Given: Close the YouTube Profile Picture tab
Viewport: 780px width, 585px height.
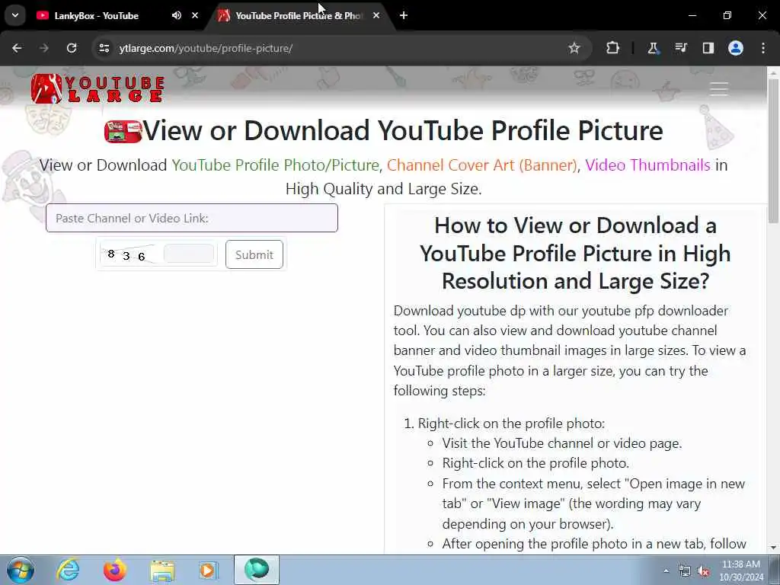Looking at the screenshot, I should pos(376,15).
